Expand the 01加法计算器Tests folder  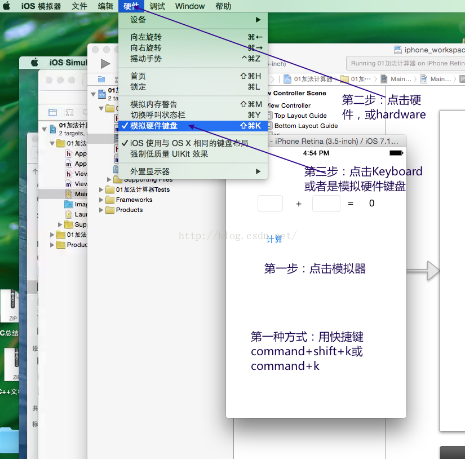point(101,189)
